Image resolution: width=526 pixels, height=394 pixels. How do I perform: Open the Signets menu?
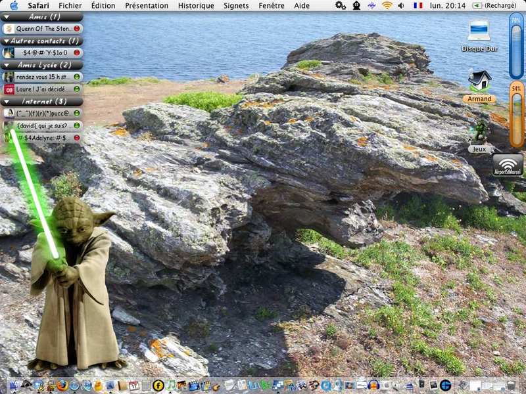pos(236,5)
